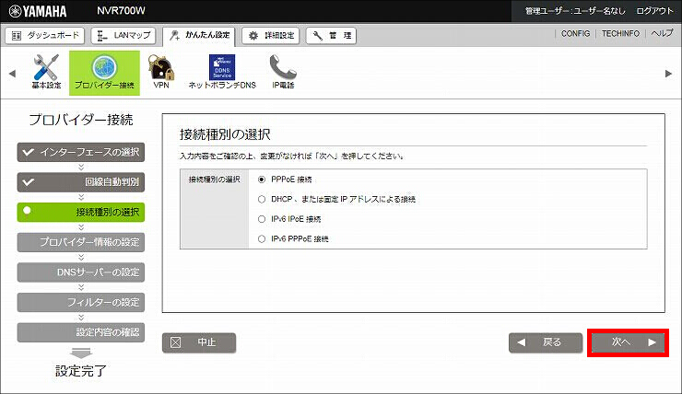Screen dimensions: 682x394
Task: Click the プロバイダー接続 sidebar title
Action: pyautogui.click(x=81, y=120)
